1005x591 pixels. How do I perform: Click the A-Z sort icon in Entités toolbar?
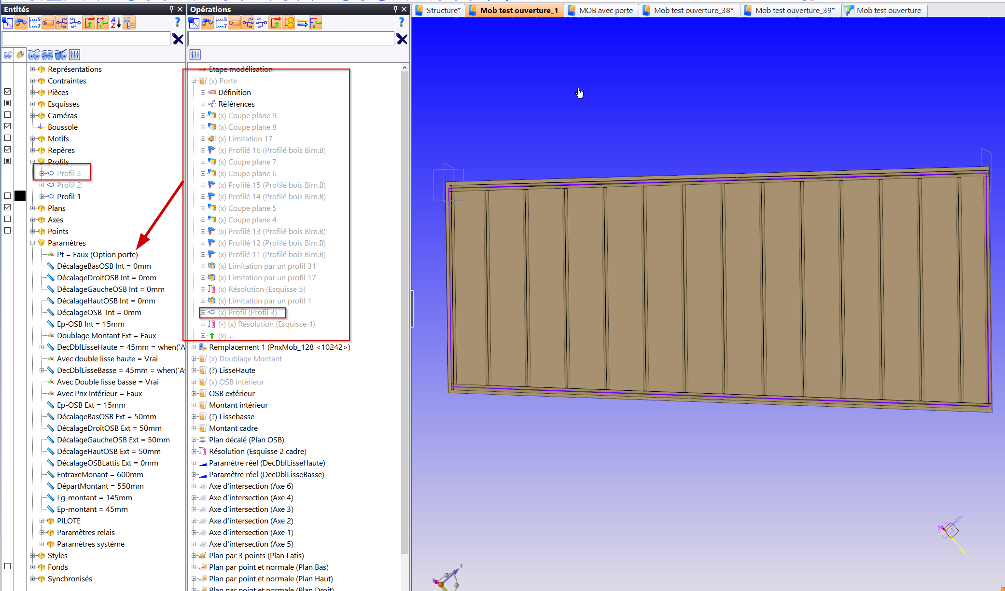[x=116, y=23]
